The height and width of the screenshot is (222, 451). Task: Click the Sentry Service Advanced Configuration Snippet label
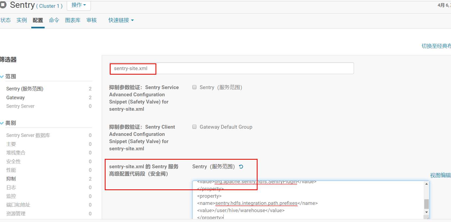pyautogui.click(x=144, y=98)
